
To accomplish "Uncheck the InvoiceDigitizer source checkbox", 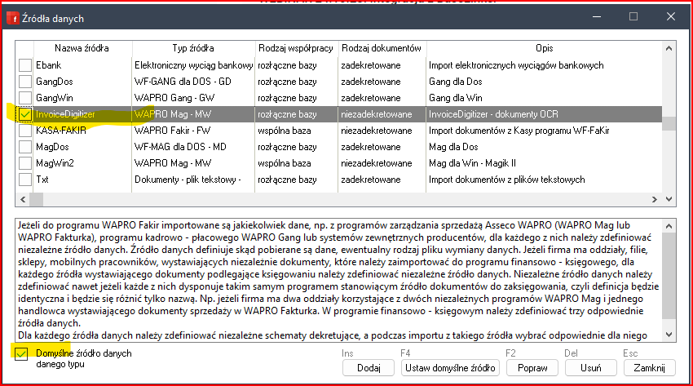I will point(25,114).
